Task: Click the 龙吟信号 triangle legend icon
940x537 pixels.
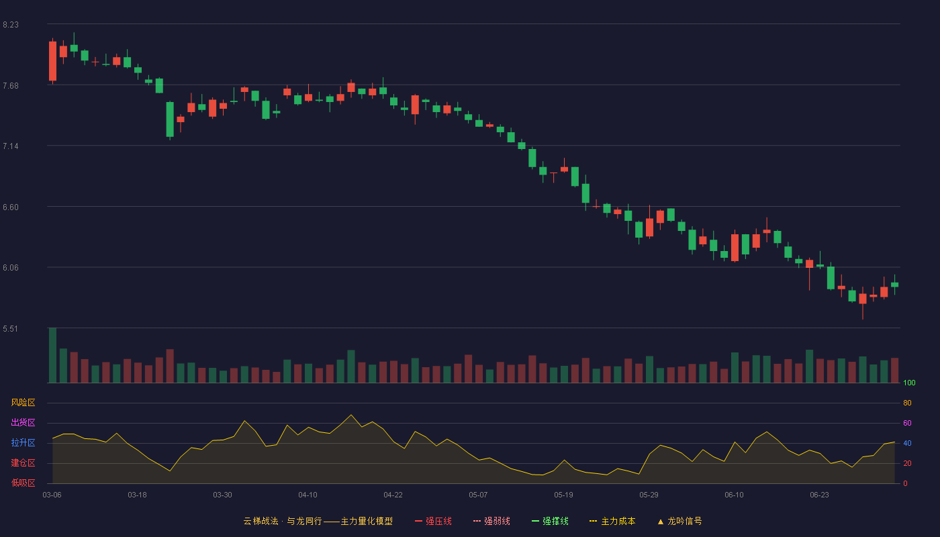Action: (661, 521)
